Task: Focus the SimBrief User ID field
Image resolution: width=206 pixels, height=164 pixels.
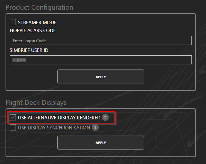Action: coord(101,60)
